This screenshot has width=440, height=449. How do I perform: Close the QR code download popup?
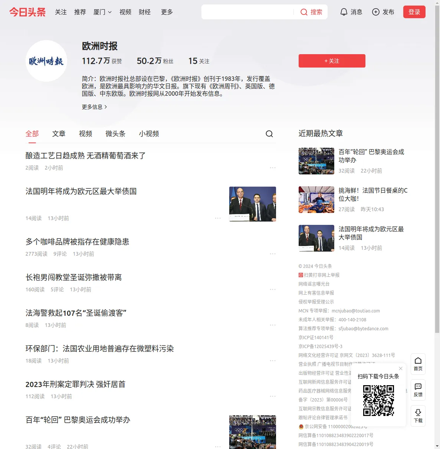pos(401,368)
